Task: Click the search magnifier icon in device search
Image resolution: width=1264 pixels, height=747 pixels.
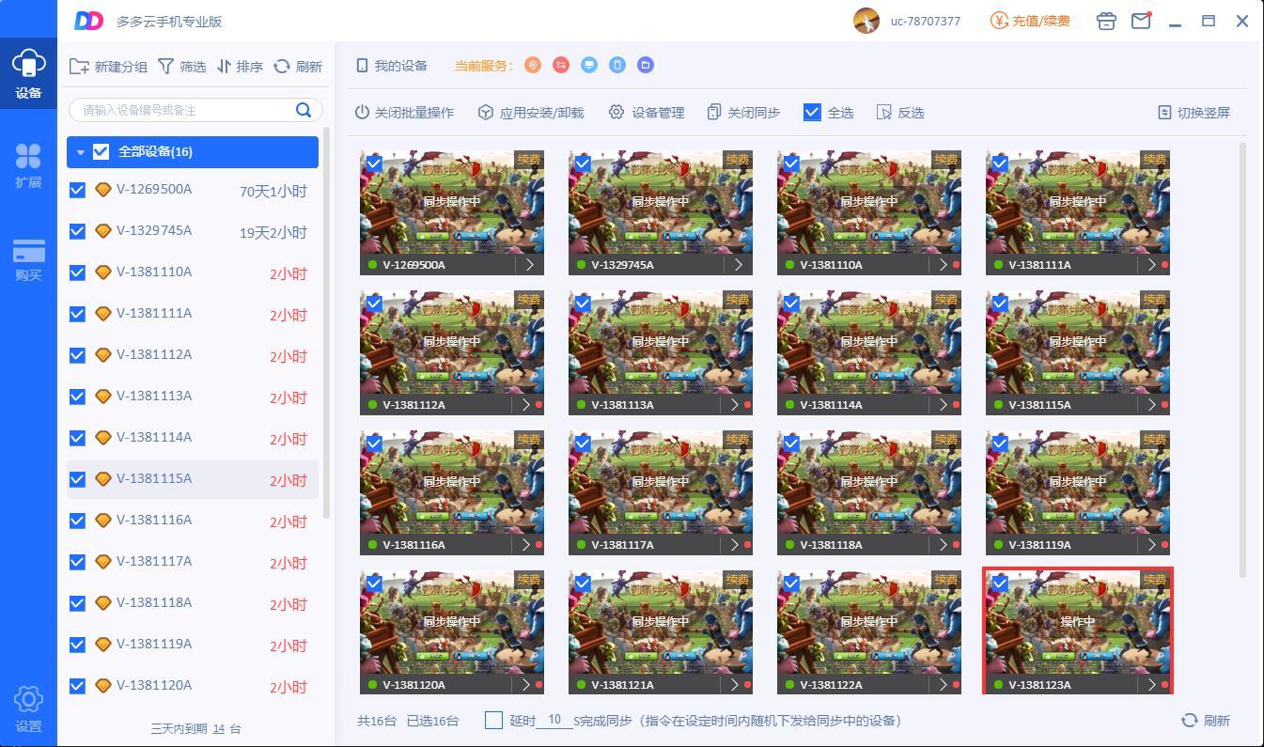Action: click(x=304, y=110)
